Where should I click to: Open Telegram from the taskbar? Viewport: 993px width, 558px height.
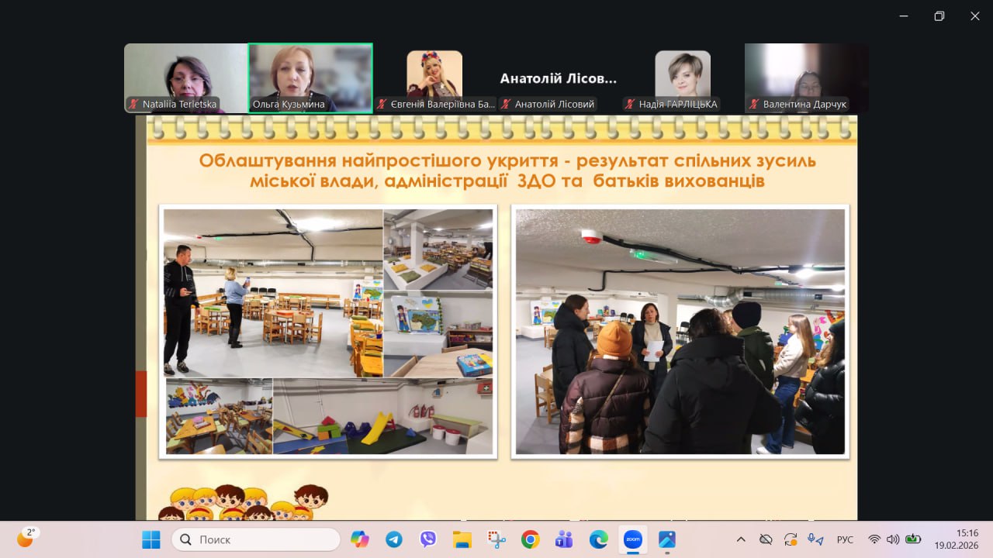[x=394, y=539]
